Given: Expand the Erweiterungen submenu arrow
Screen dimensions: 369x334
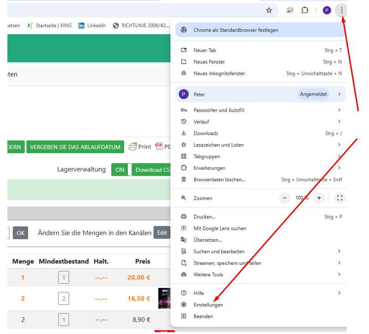Looking at the screenshot, I should (x=339, y=168).
